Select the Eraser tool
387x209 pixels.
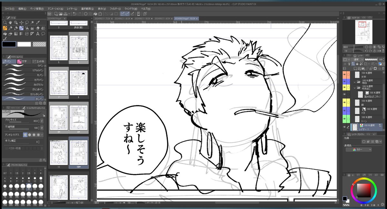click(x=38, y=28)
